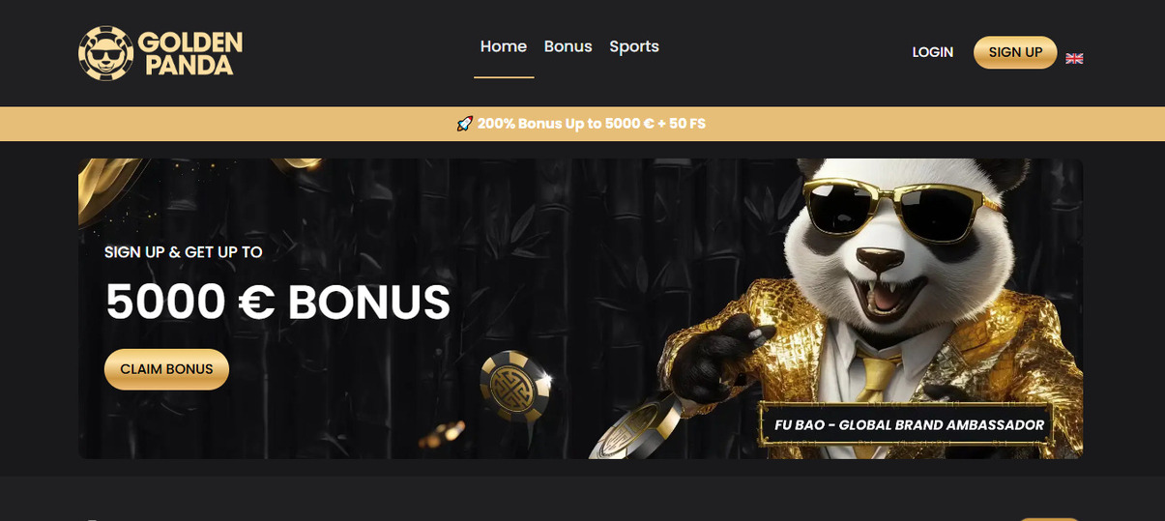Click the panda head logo icon
Viewport: 1165px width, 521px height.
click(105, 53)
